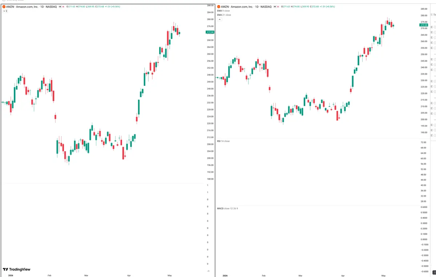Toggle the market status pill icon in right chart
This screenshot has height=277, width=436.
(x=275, y=7)
